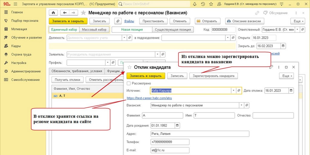The image size is (310, 155).
Task: Select Массовый набор toggle
Action: point(94,29)
